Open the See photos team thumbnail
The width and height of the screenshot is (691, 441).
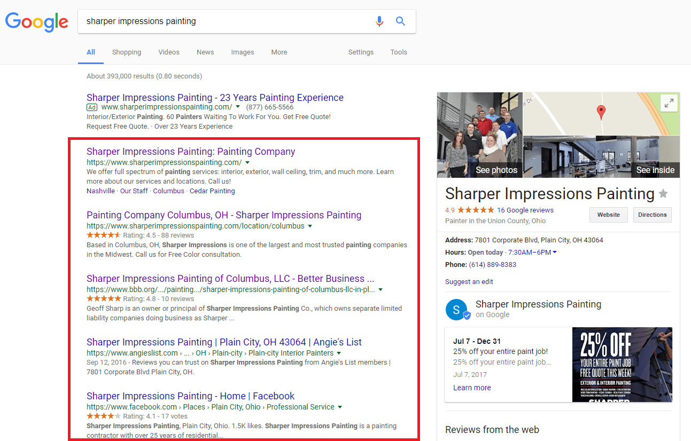click(479, 135)
